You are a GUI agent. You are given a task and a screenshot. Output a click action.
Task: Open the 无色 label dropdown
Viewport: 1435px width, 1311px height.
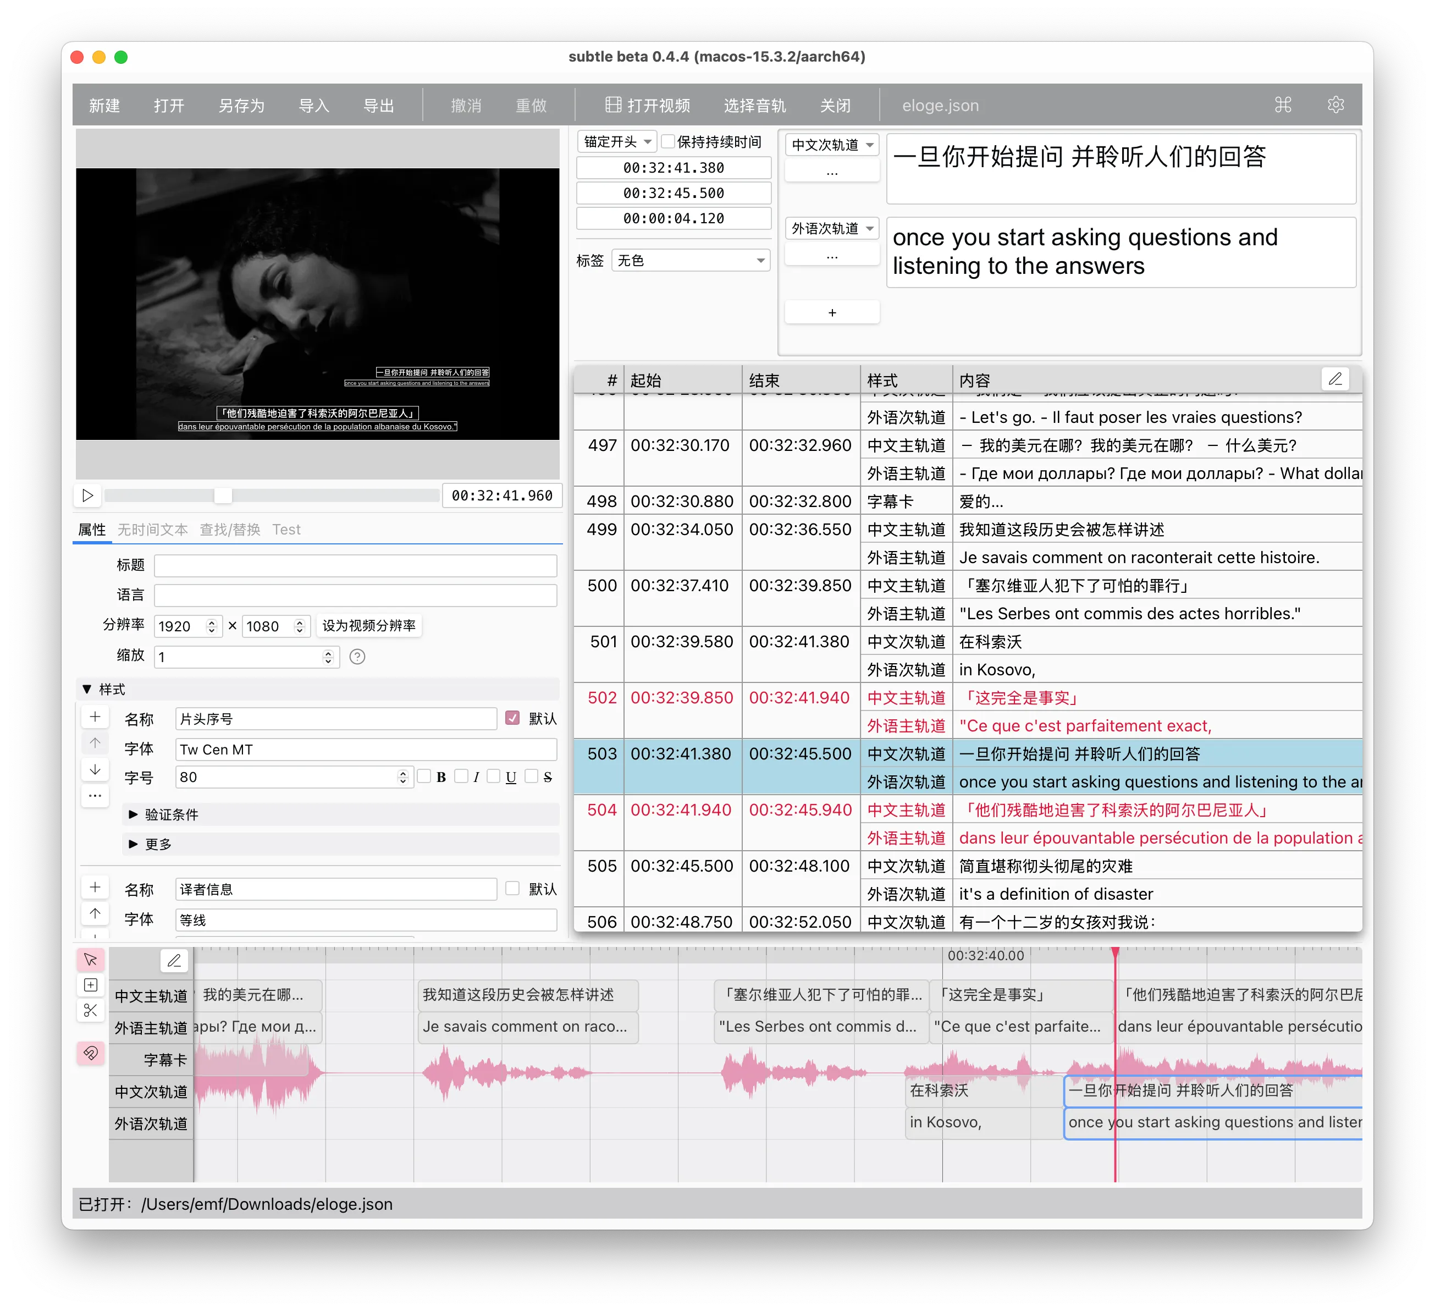[691, 261]
